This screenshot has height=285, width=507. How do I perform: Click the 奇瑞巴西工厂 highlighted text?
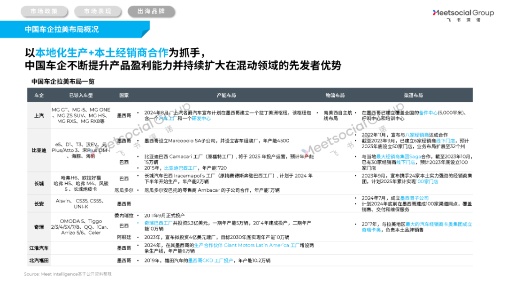(158, 223)
